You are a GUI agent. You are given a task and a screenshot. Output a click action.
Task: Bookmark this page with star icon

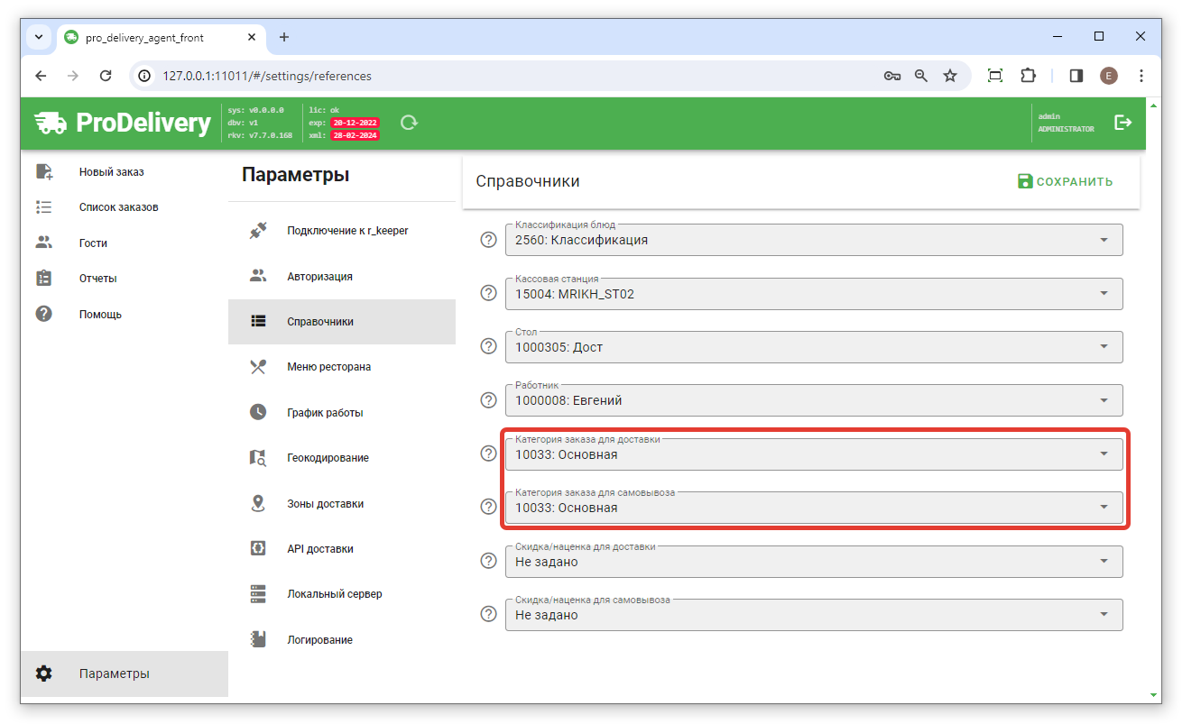coord(950,76)
